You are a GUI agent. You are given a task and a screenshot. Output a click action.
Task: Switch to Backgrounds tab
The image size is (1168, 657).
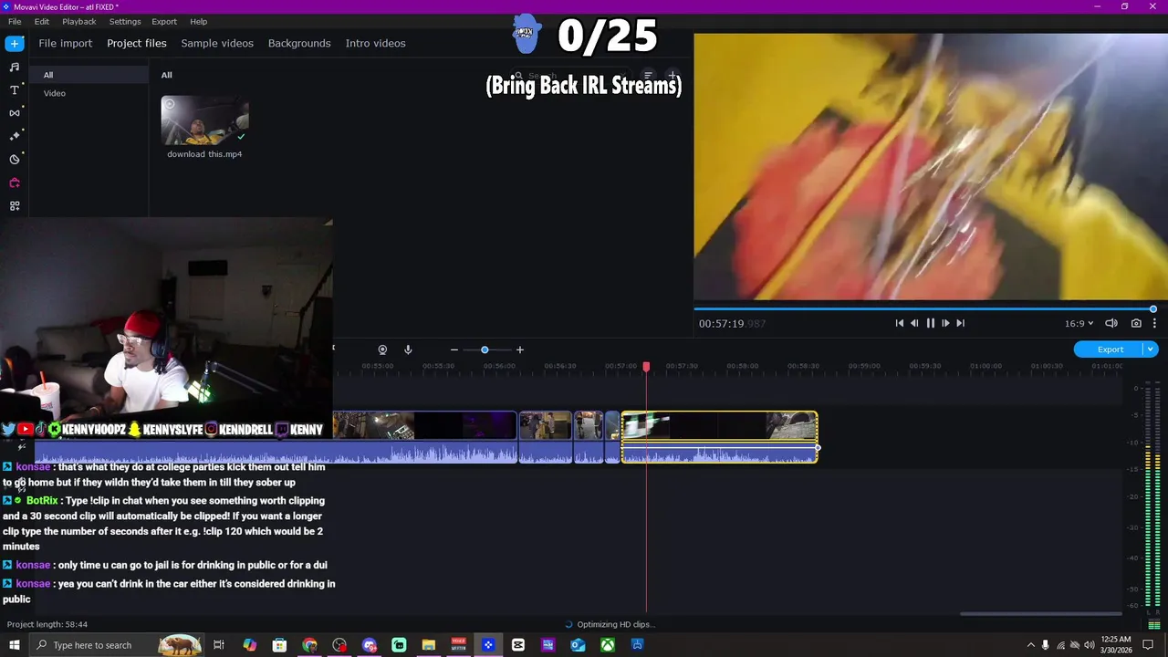pos(299,43)
